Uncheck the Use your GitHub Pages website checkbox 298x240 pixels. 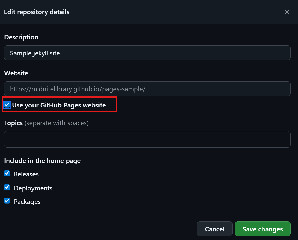pyautogui.click(x=7, y=105)
